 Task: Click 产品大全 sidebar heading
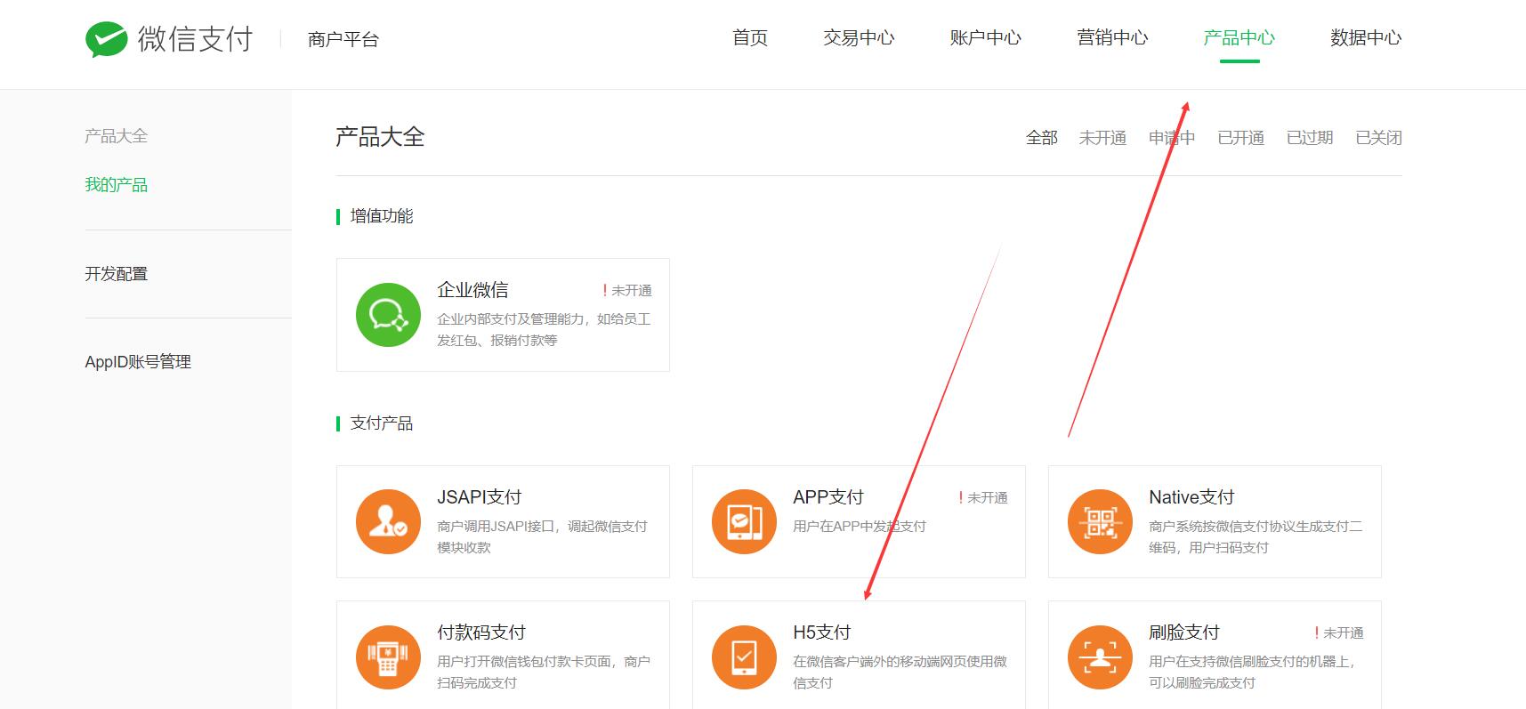[x=117, y=136]
